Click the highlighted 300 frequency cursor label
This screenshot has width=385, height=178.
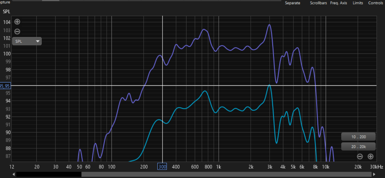[162, 166]
